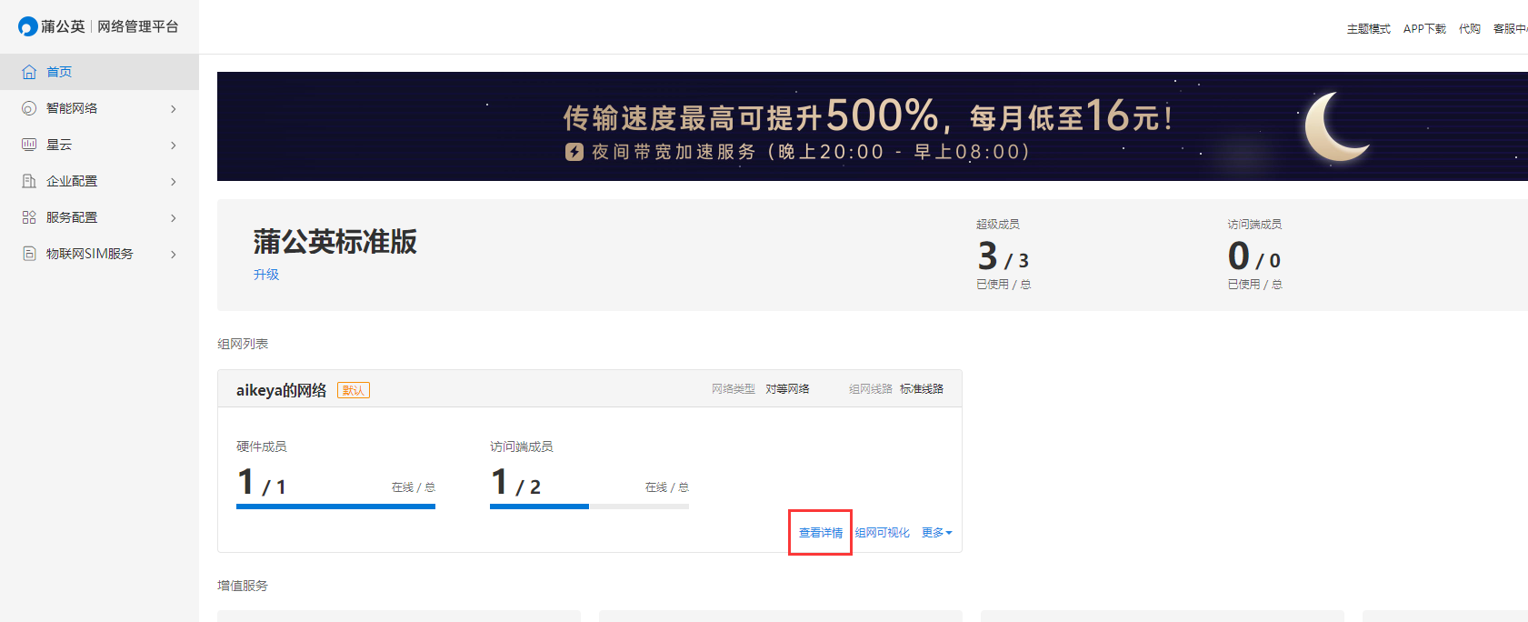Screen dimensions: 1528x622
Task: Click the 蒲公英 logo icon
Action: click(27, 26)
